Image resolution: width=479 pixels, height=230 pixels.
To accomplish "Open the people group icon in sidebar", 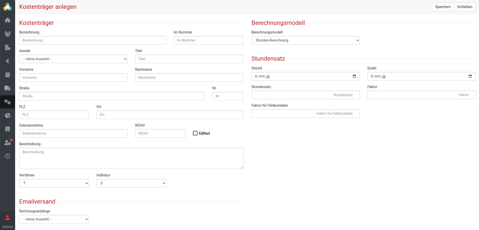I will (x=8, y=34).
